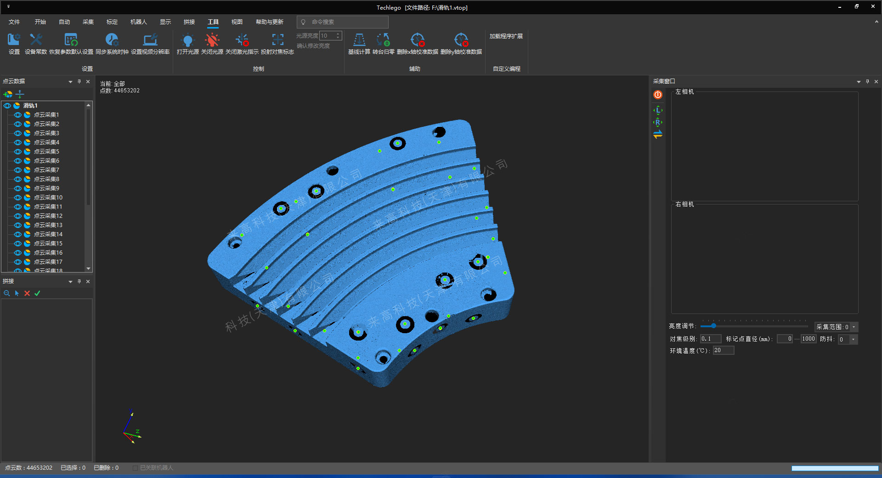The height and width of the screenshot is (478, 882).
Task: Open the 防抖 dropdown arrow
Action: pos(853,340)
